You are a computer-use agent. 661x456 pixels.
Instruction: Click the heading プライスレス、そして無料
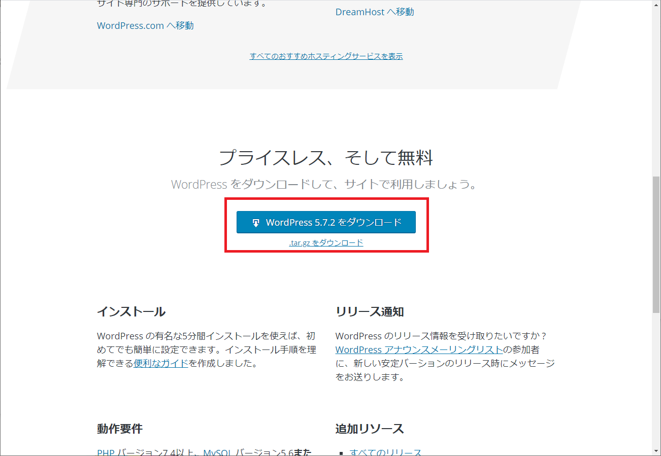[x=326, y=158]
